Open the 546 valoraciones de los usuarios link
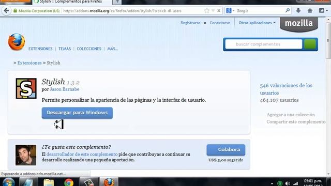The image size is (331, 186). click(x=286, y=89)
